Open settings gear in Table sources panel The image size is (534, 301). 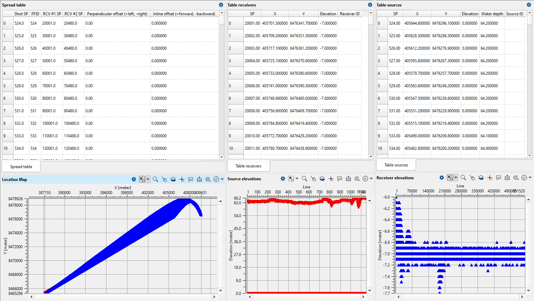tap(529, 5)
